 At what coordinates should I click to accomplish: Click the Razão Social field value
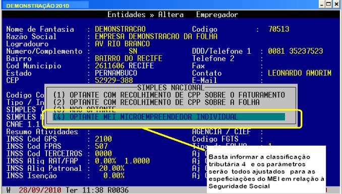156,36
